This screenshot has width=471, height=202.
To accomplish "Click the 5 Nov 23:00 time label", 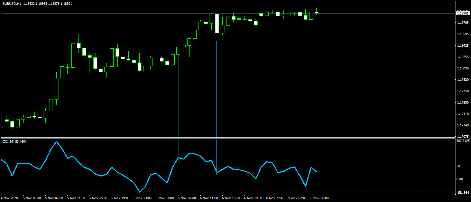I will (142, 199).
